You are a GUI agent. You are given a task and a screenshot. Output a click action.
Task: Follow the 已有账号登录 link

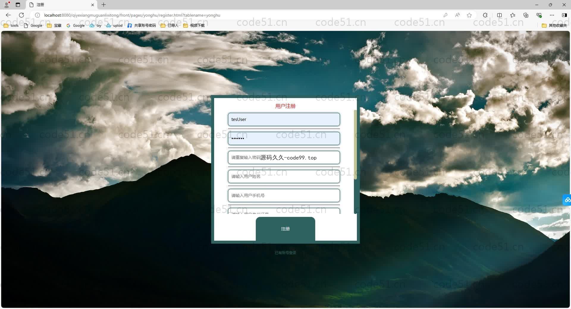tap(285, 253)
